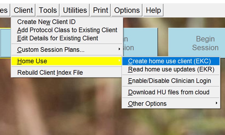
Task: Click the Home Use submenu entry
Action: (x=67, y=61)
